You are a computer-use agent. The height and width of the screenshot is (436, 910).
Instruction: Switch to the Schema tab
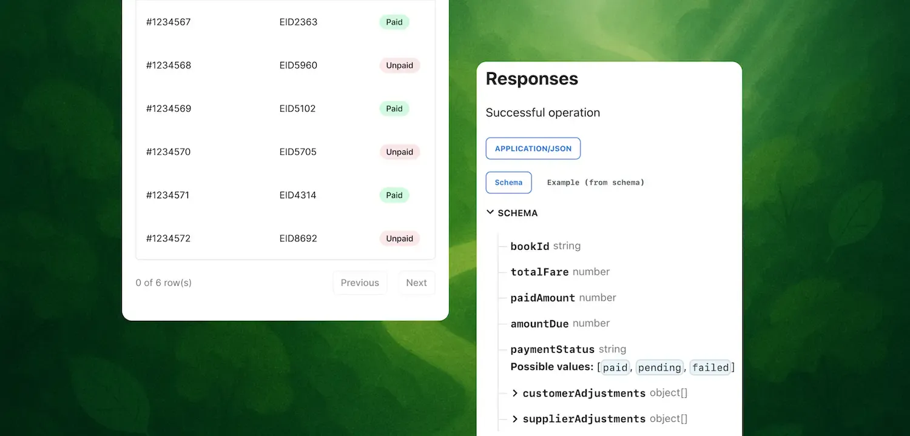point(508,183)
